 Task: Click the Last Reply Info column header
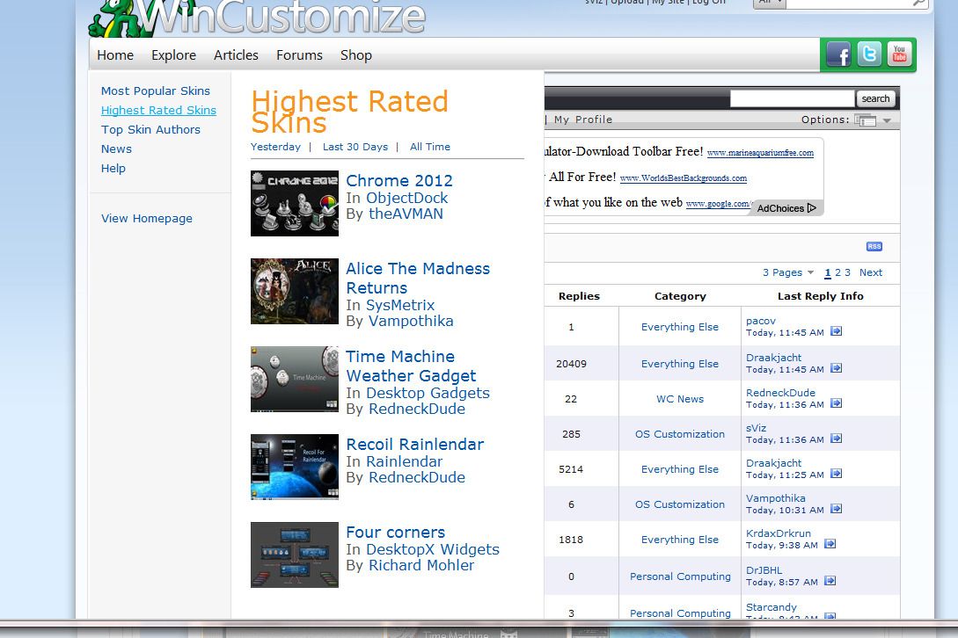click(x=821, y=296)
